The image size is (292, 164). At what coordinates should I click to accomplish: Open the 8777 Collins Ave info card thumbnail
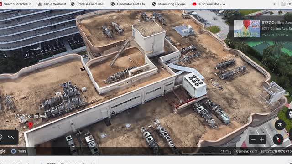(247, 29)
